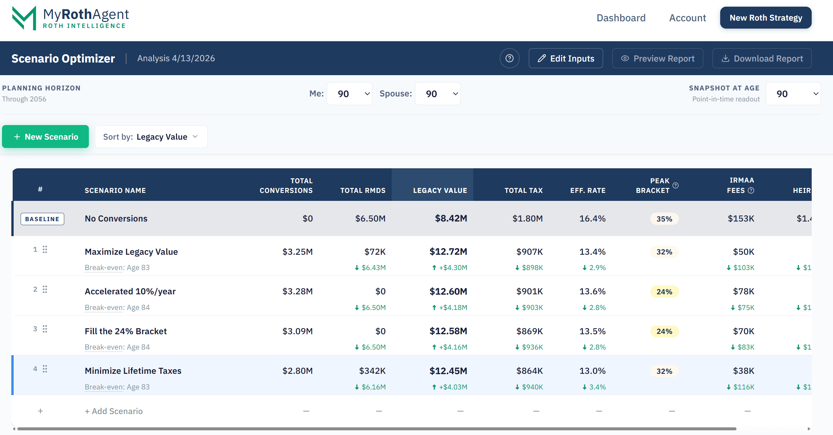Click scrollbar right arrow under the table
This screenshot has height=435, width=833.
coord(809,429)
